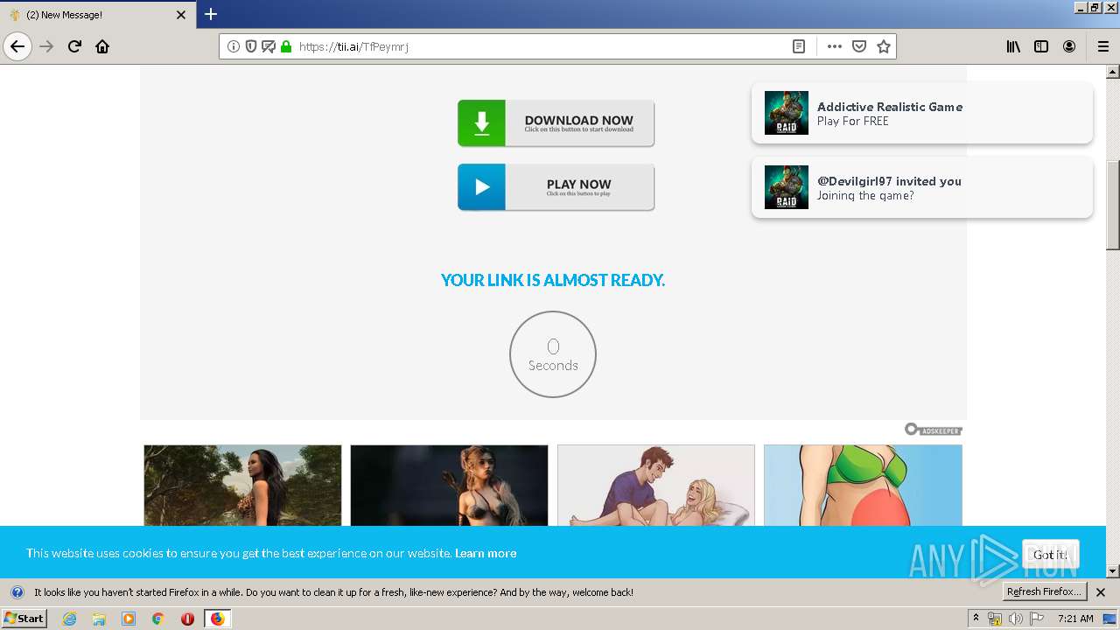
Task: Click the blue PLAY NOW button
Action: pos(556,186)
